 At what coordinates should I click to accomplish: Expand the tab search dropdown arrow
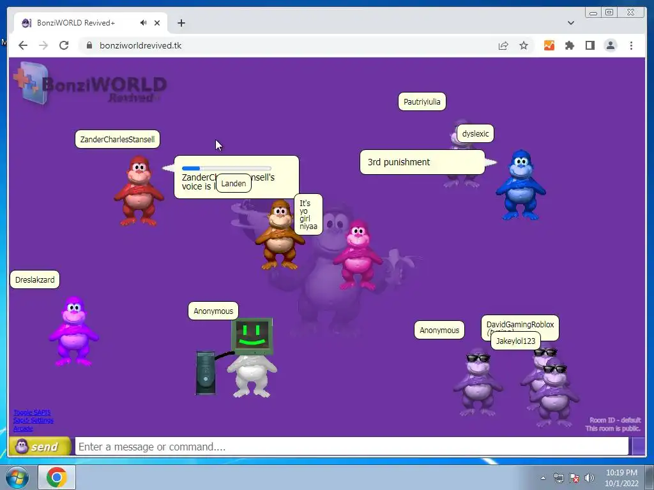click(x=571, y=23)
